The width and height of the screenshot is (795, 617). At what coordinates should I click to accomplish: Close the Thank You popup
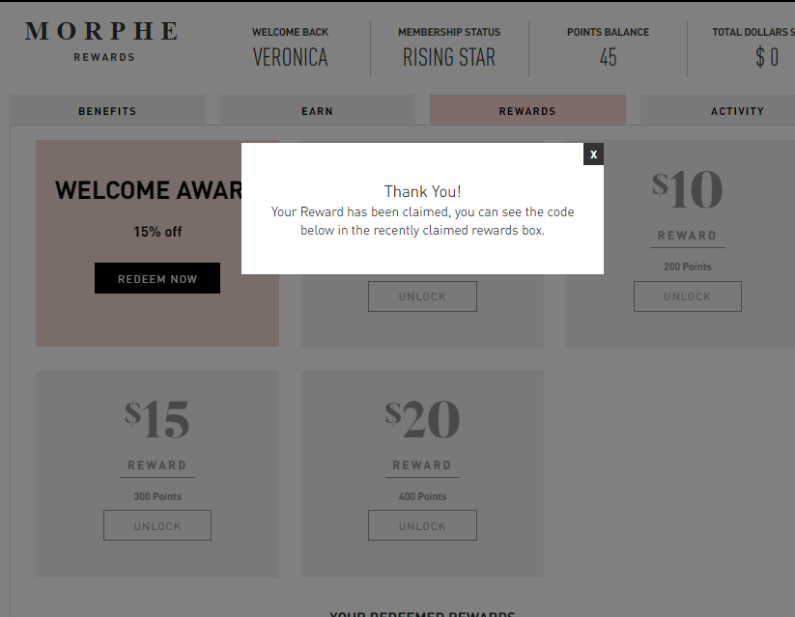pyautogui.click(x=593, y=154)
